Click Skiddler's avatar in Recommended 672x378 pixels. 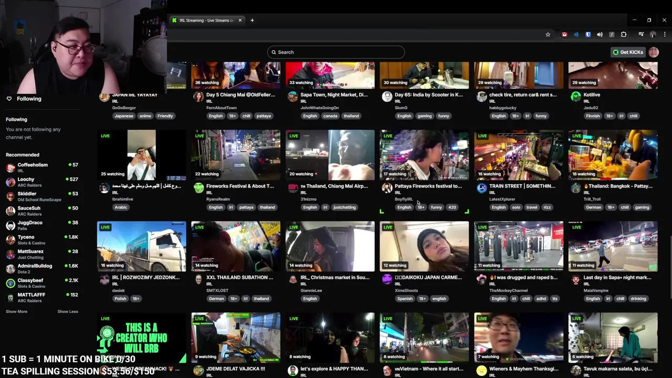point(10,197)
